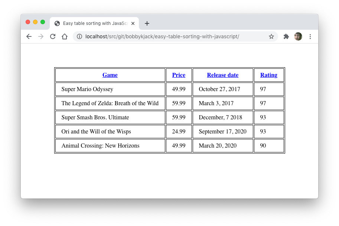Click the December, 7 2018 date cell
The height and width of the screenshot is (226, 339).
223,117
